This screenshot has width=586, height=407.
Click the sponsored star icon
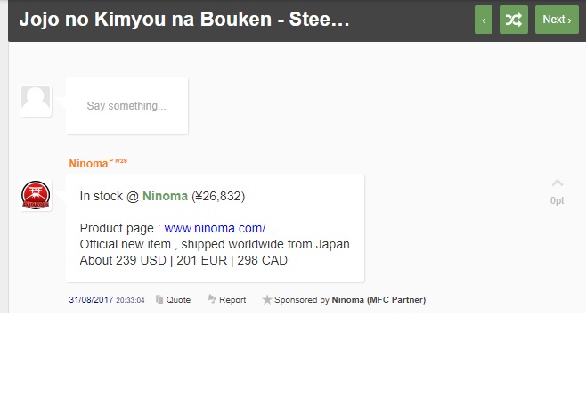point(267,300)
